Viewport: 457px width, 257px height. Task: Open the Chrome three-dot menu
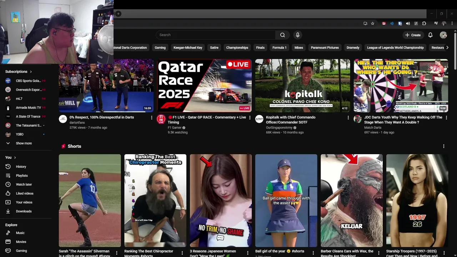click(x=452, y=24)
